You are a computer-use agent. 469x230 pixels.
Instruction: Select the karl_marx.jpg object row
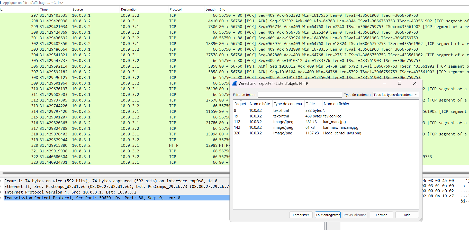(x=326, y=122)
